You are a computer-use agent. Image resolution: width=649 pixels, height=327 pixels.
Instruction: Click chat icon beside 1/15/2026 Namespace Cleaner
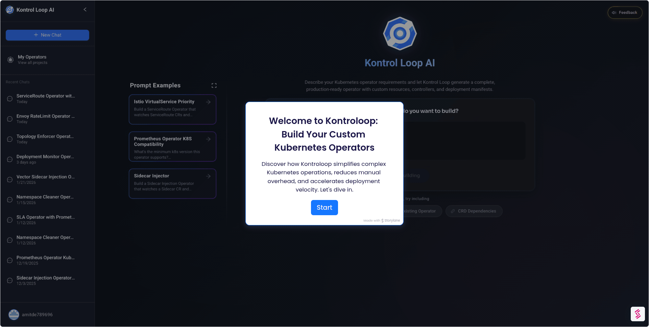[10, 200]
